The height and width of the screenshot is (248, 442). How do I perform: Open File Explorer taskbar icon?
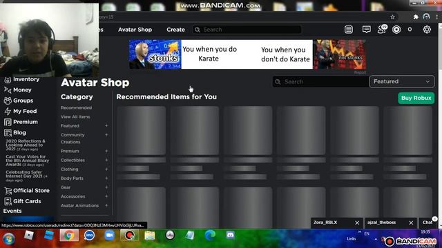coord(150,236)
